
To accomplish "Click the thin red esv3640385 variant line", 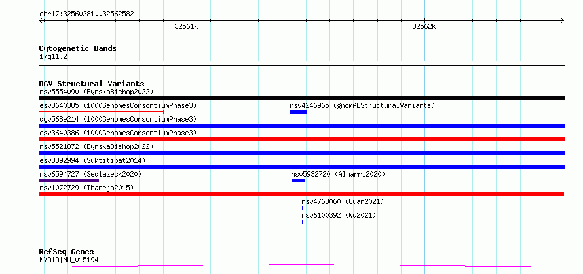I will click(102, 111).
